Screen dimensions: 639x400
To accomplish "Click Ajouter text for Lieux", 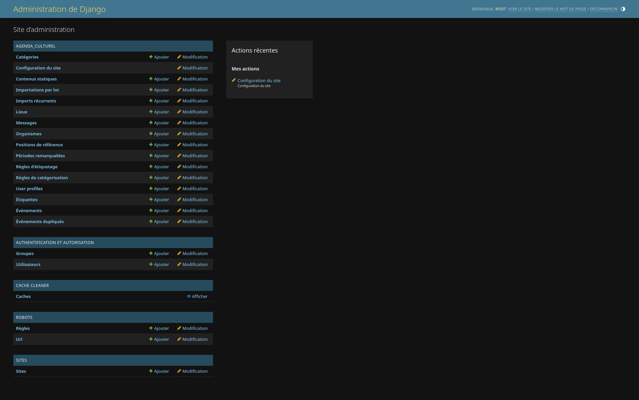I will click(161, 112).
